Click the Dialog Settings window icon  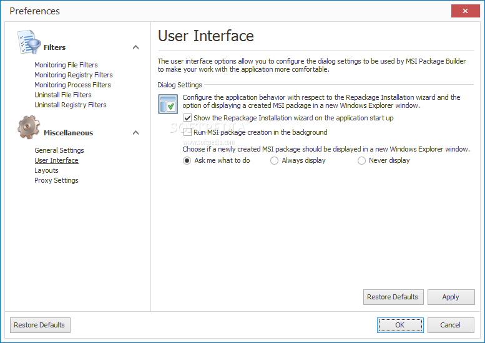click(x=168, y=104)
